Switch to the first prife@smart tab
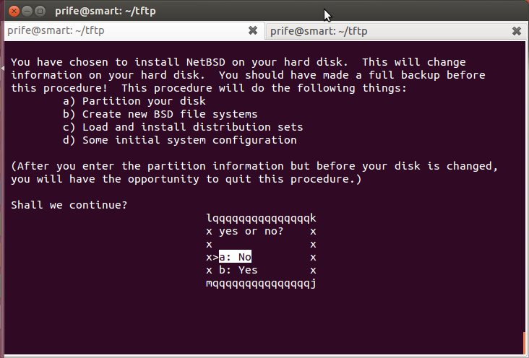 (134, 31)
